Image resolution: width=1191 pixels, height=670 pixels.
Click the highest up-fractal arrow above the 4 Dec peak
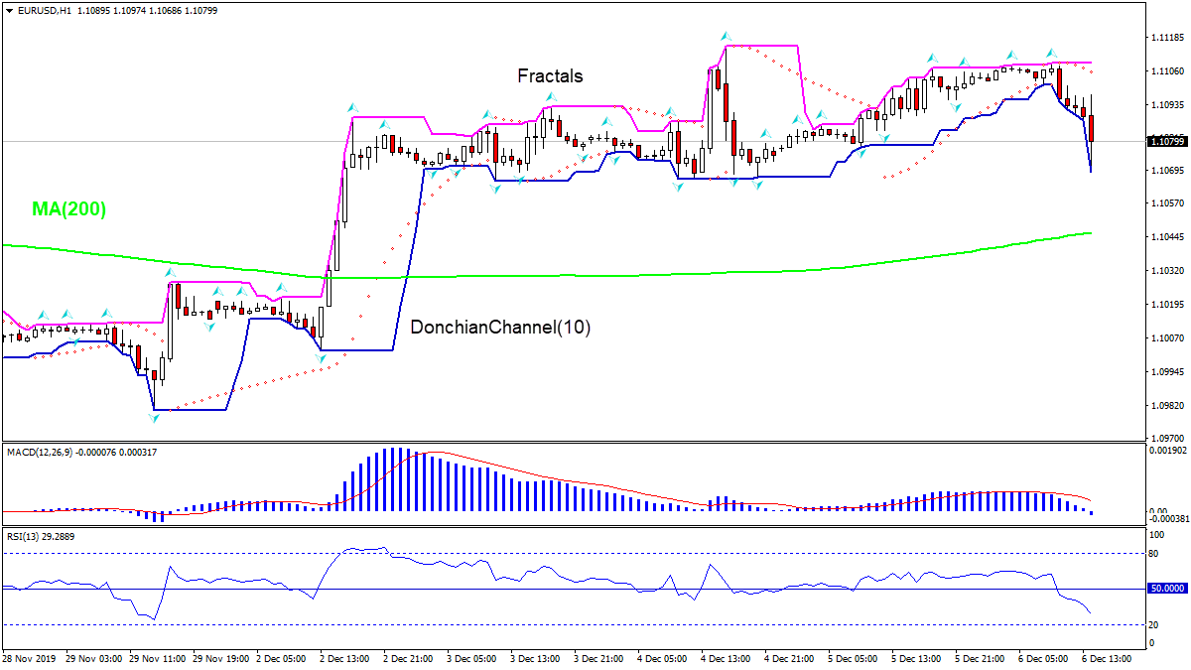727,36
